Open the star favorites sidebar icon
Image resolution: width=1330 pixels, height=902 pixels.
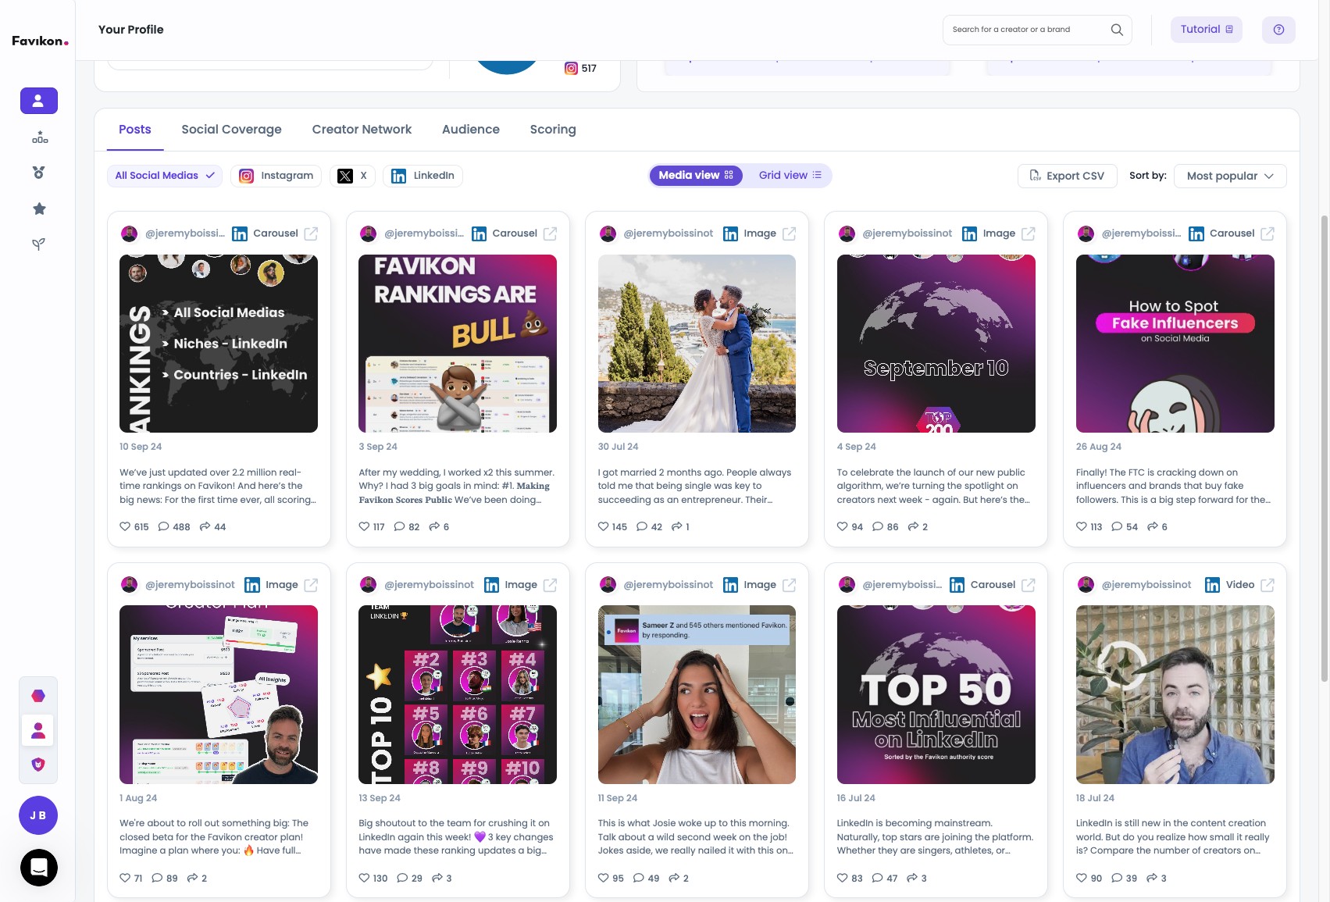39,209
